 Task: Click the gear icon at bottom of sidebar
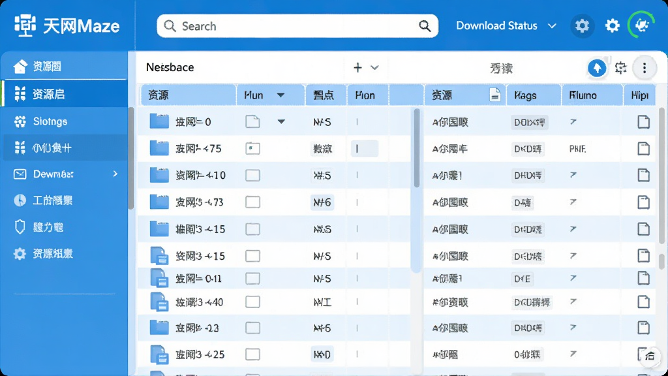pyautogui.click(x=20, y=254)
